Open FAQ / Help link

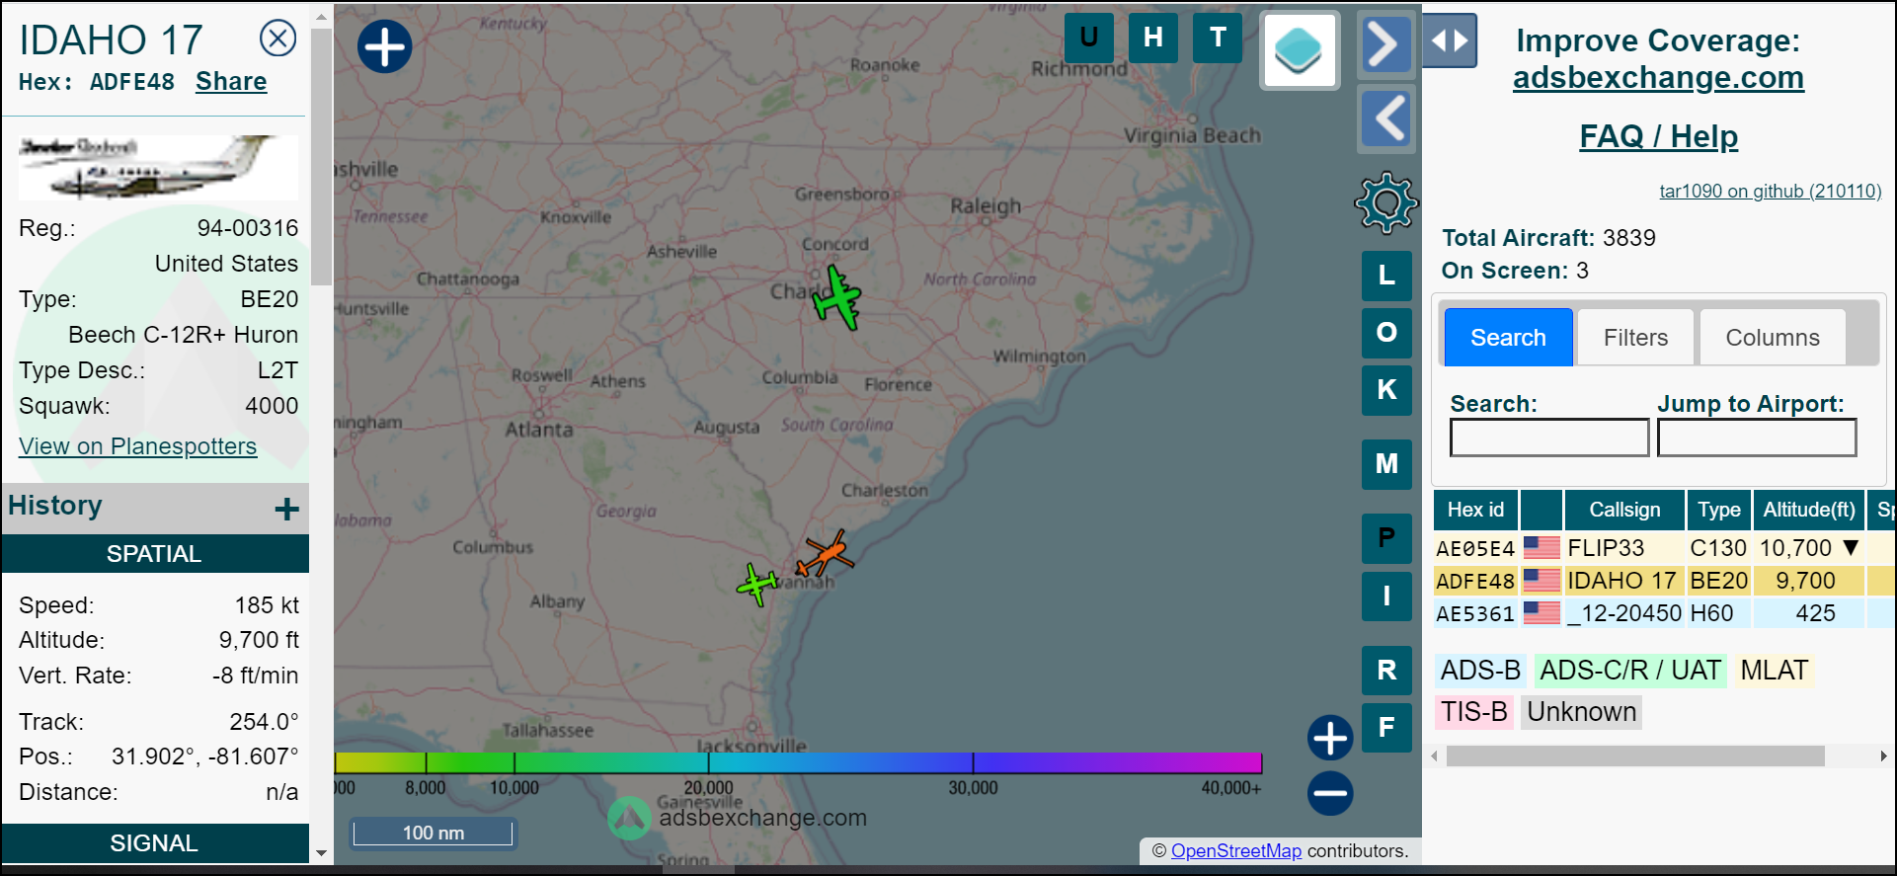click(x=1658, y=136)
